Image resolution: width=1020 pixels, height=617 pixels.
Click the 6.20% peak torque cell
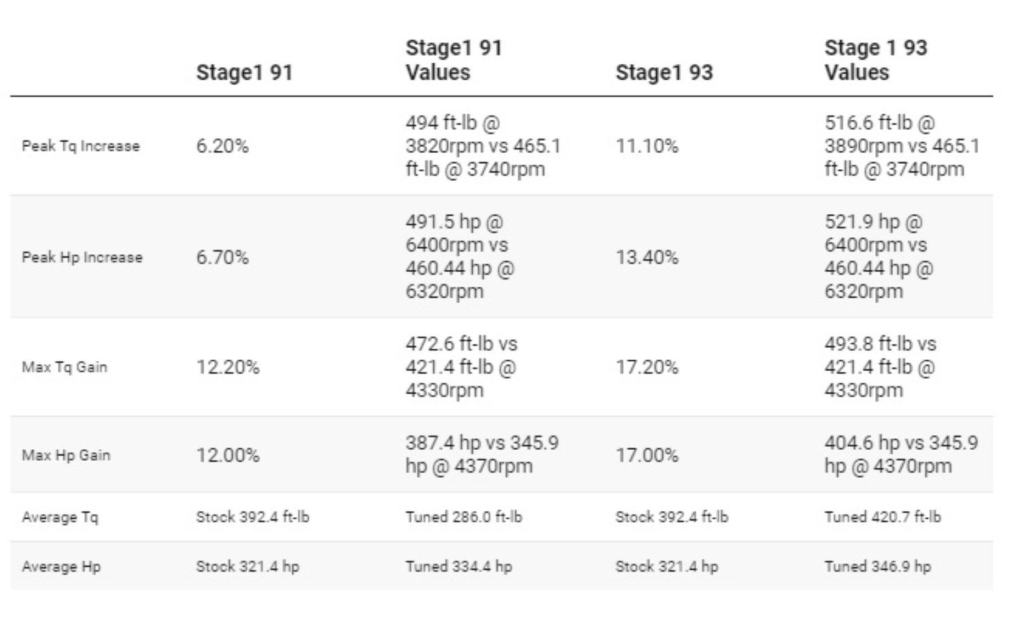pos(222,146)
